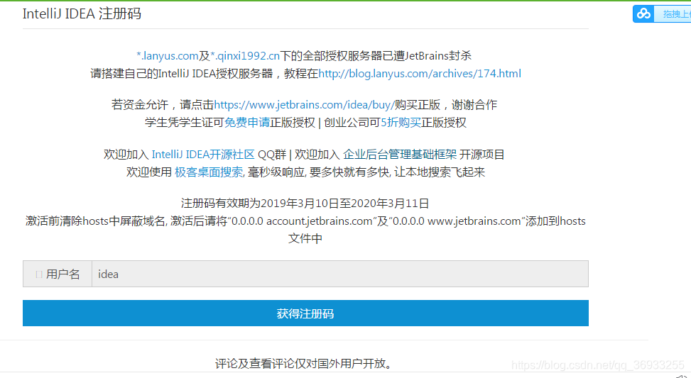The height and width of the screenshot is (378, 691).
Task: Open the *.lanyus.com link
Action: [x=167, y=56]
